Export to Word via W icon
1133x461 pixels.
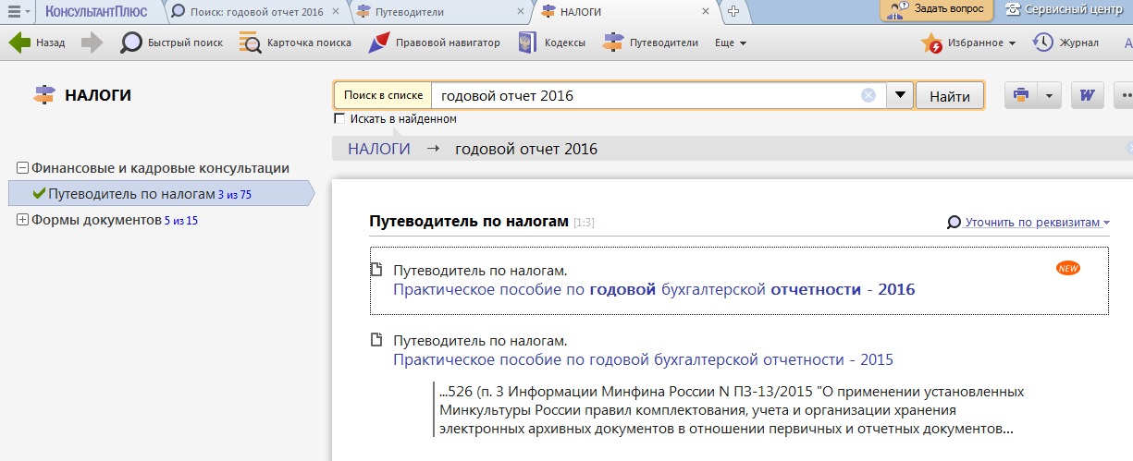[1087, 95]
